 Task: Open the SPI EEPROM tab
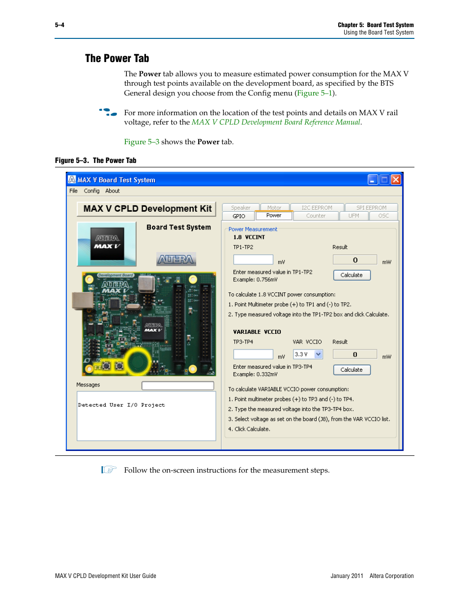coord(371,208)
